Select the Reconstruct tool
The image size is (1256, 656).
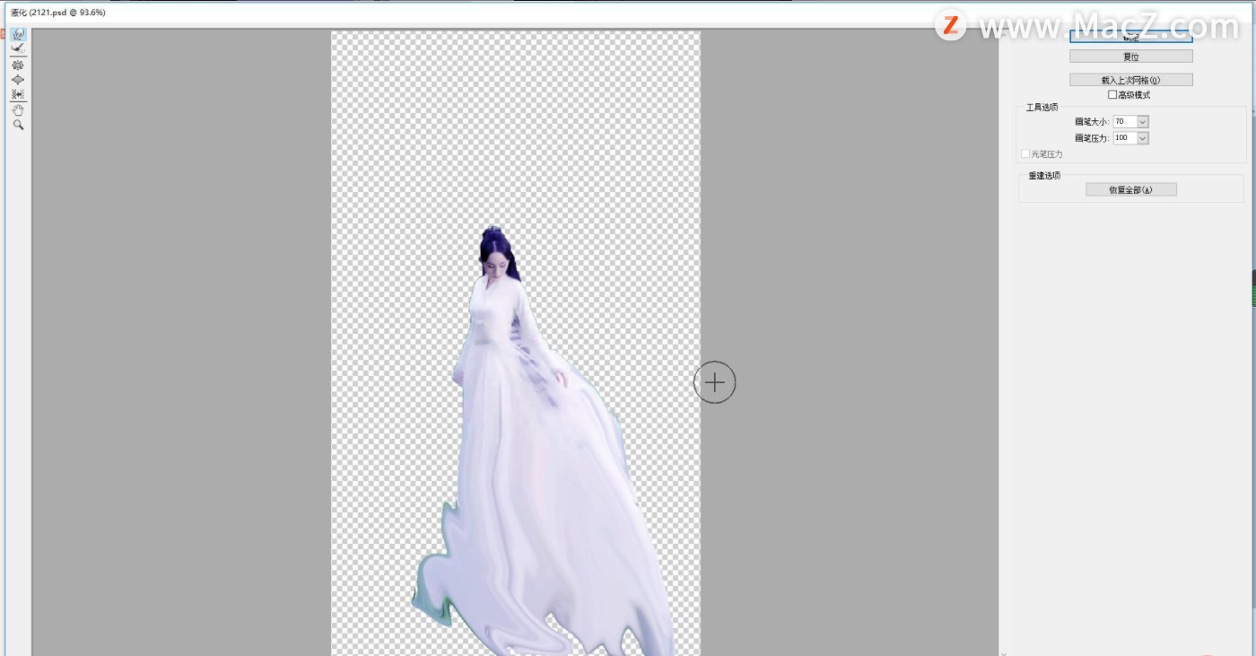(18, 48)
